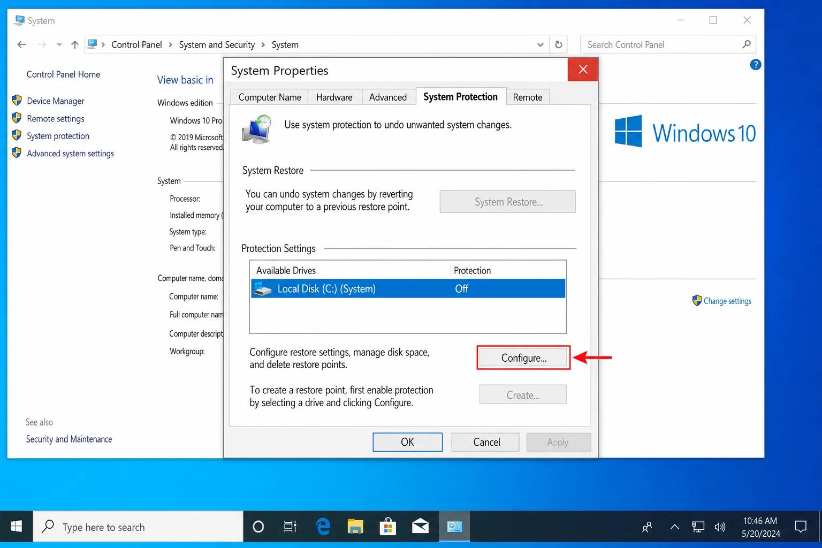
Task: Click the Device Manager shield icon
Action: coord(17,101)
